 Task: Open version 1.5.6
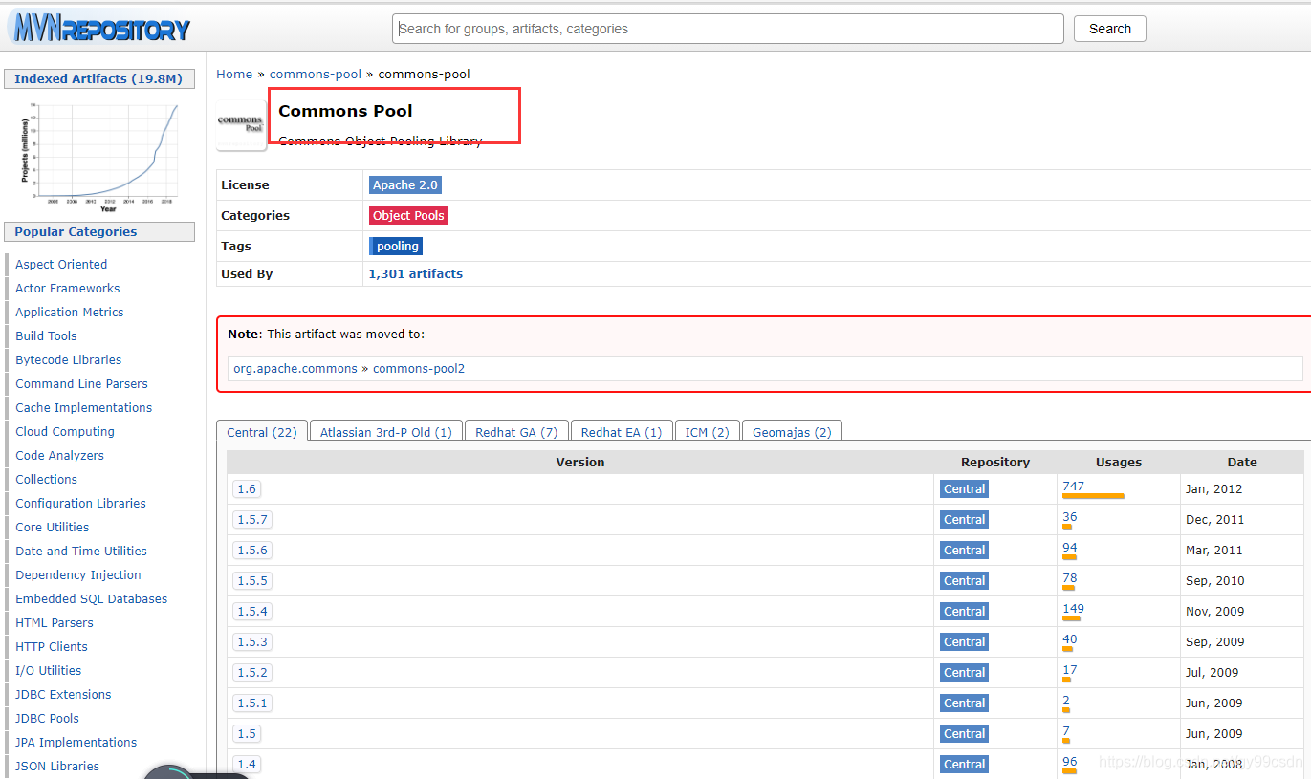[252, 550]
